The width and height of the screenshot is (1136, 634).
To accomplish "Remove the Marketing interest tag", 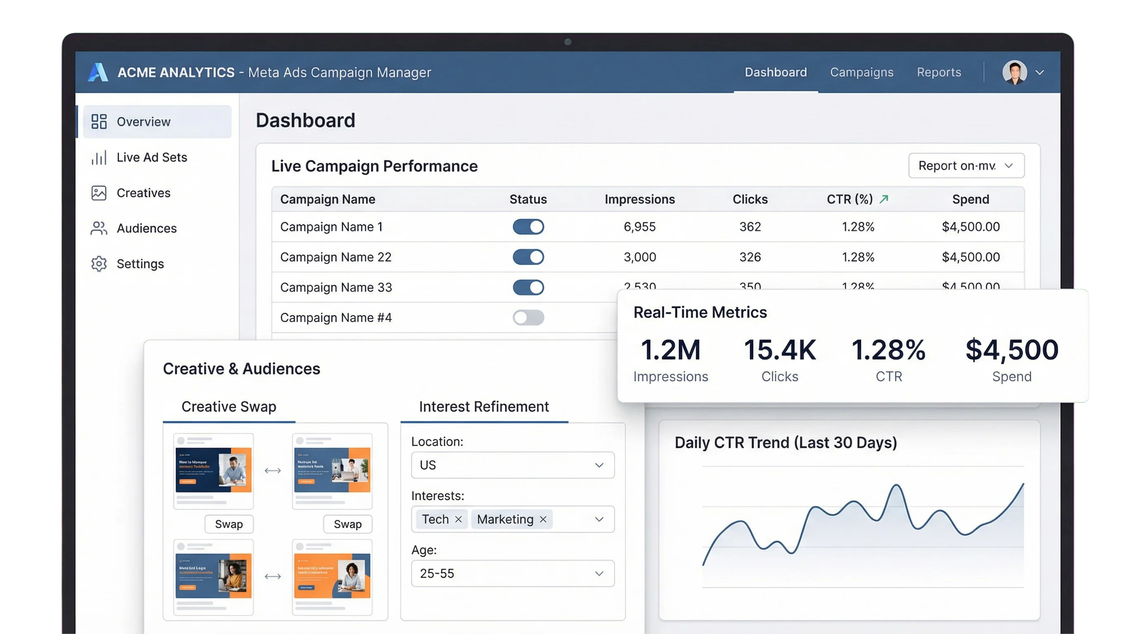I will (x=543, y=519).
